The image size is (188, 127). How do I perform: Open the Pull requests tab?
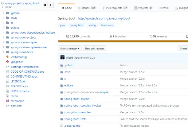pos(115,8)
